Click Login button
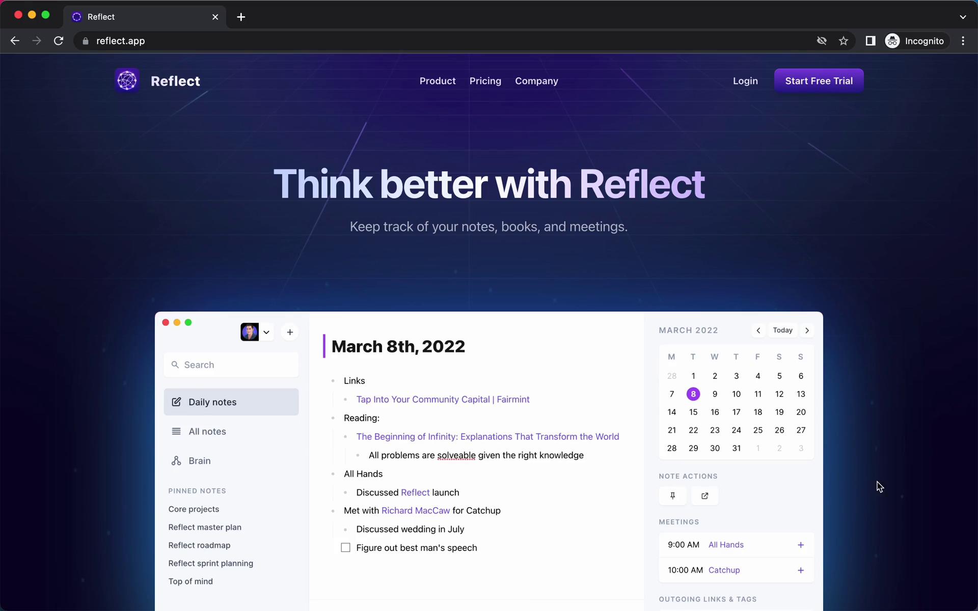Viewport: 978px width, 611px height. coord(746,80)
